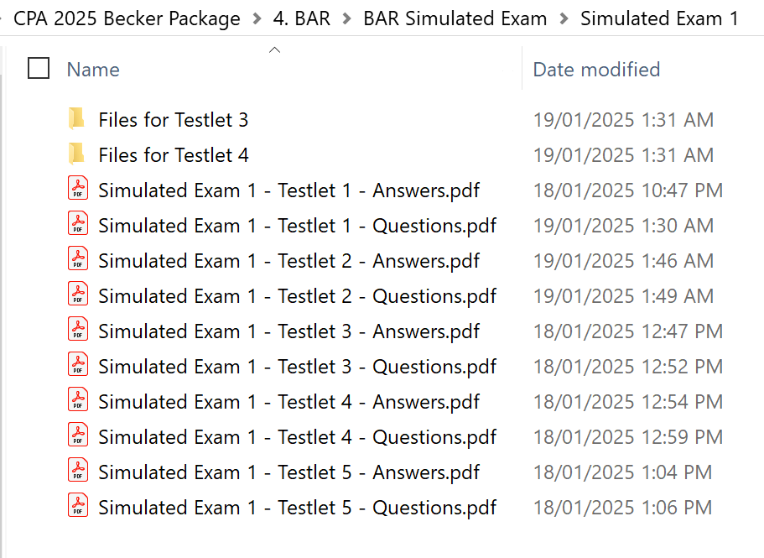The width and height of the screenshot is (764, 558).
Task: Select Simulated Exam 1 - Testlet 3 - Questions.pdf
Action: tap(297, 367)
